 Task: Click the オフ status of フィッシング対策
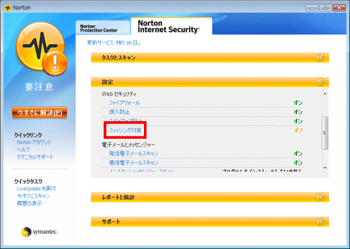298,131
